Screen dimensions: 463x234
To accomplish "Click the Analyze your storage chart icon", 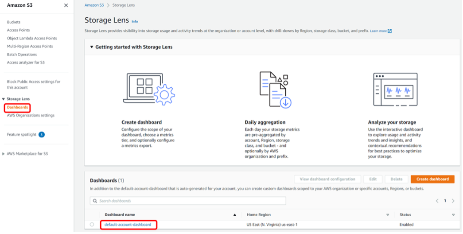I will (396, 89).
